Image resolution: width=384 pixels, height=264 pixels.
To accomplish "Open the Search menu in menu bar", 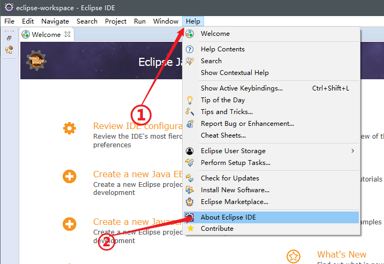I will click(87, 21).
